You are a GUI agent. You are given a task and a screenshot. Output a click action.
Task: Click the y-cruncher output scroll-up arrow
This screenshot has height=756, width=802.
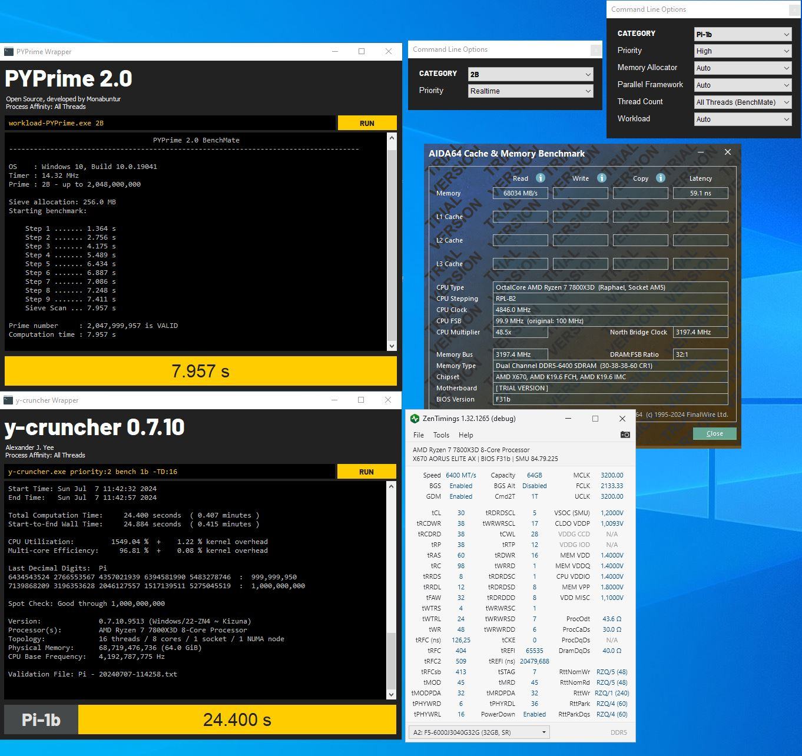pos(391,486)
